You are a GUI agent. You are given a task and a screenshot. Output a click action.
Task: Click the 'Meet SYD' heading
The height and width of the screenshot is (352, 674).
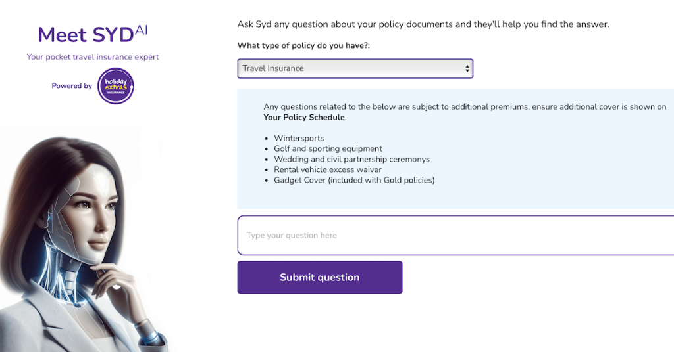point(86,34)
